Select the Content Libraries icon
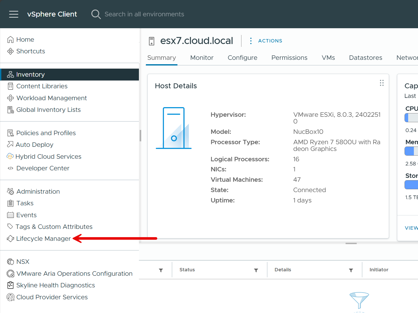418x313 pixels. click(x=10, y=86)
